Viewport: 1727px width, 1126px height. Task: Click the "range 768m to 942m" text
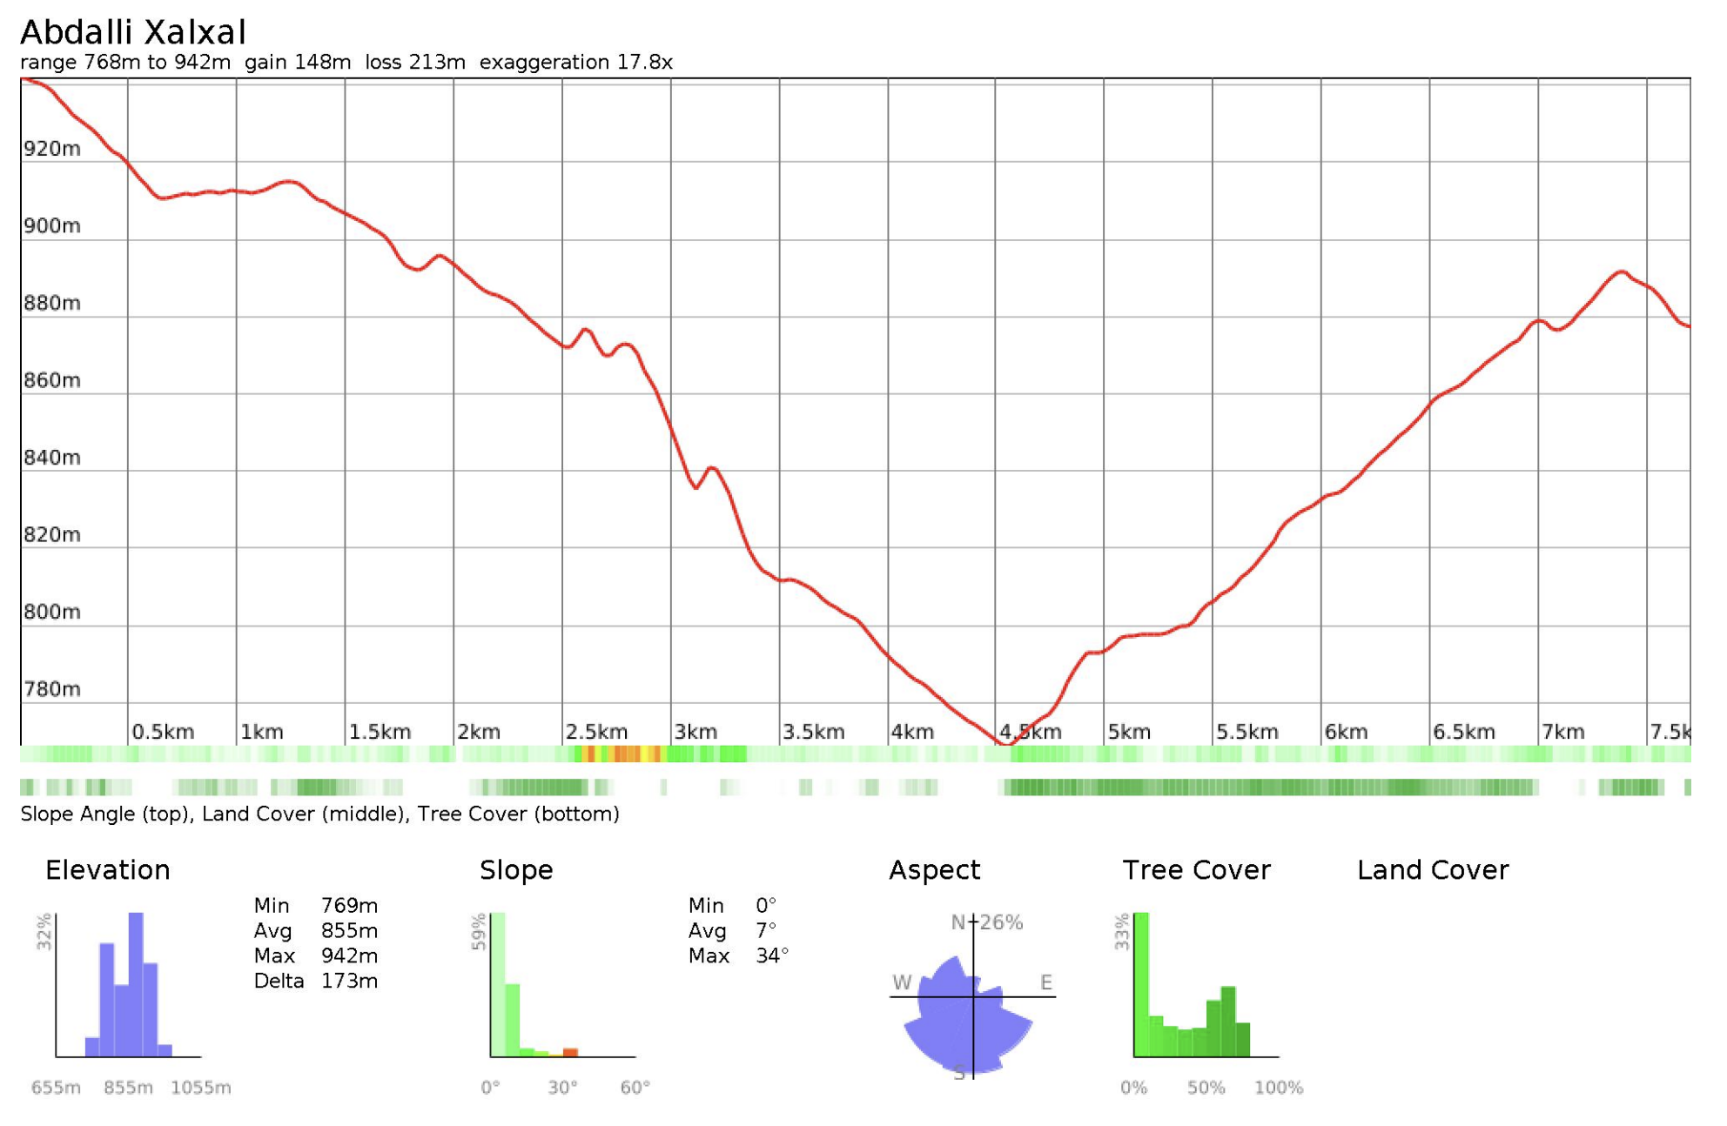[x=125, y=63]
